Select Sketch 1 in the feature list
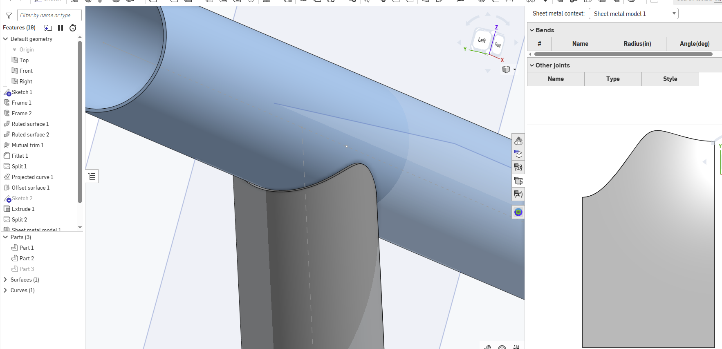The image size is (722, 349). 22,92
